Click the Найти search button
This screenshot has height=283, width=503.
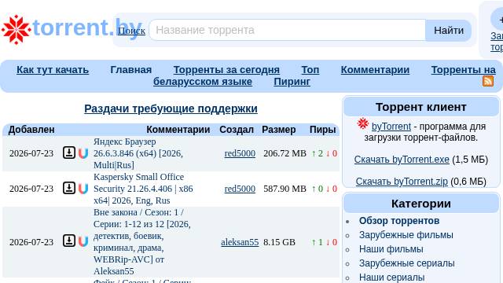[x=449, y=30]
